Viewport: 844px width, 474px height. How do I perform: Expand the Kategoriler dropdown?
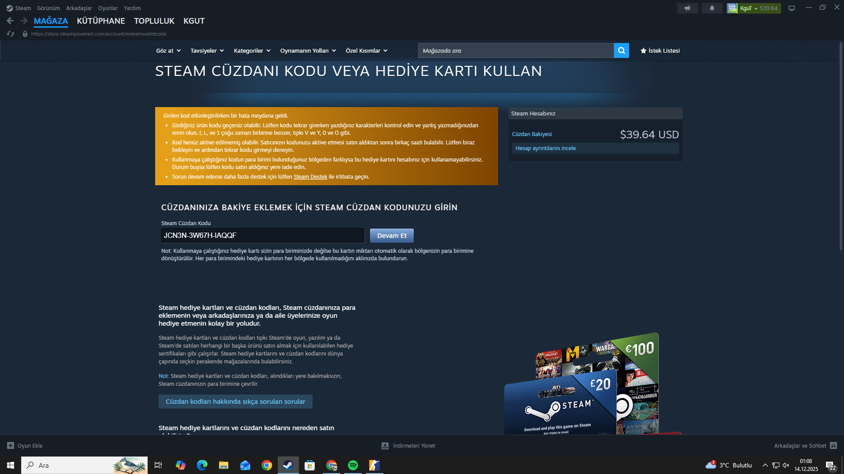tap(252, 50)
